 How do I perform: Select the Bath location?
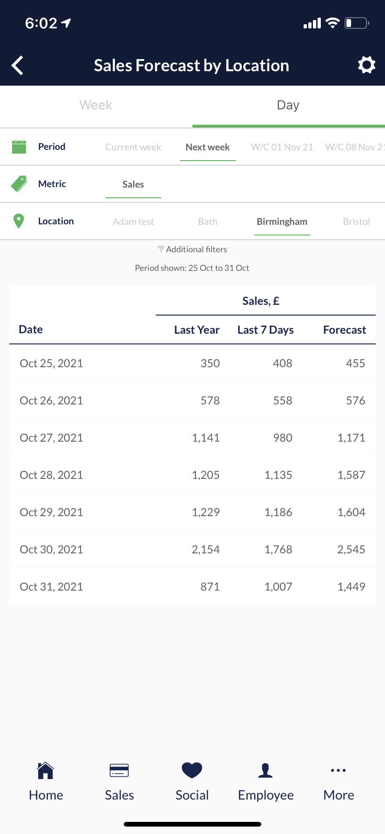pos(208,222)
